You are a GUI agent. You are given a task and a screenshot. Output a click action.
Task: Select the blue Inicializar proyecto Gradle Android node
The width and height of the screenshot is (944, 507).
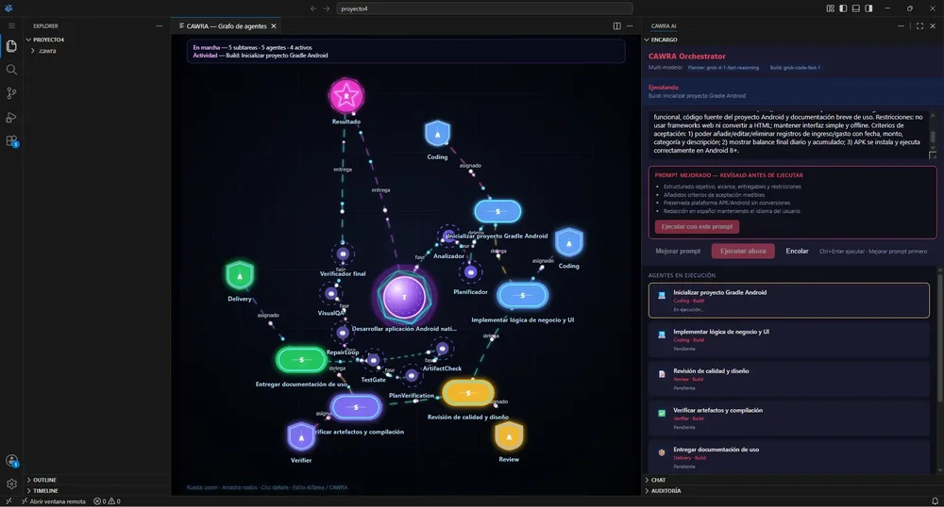pos(497,211)
